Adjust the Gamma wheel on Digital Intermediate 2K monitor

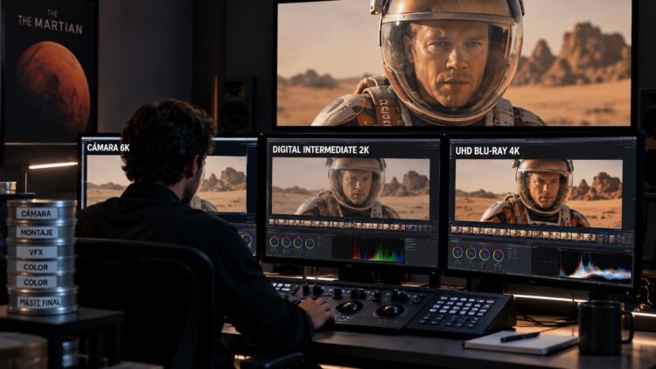click(x=286, y=242)
